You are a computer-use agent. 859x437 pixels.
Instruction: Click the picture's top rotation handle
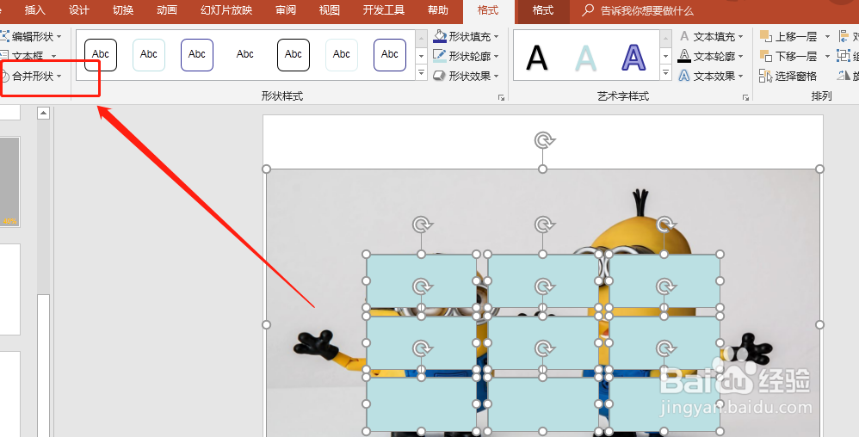tap(543, 141)
